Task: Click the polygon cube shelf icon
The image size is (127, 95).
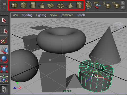Action: tap(24, 5)
